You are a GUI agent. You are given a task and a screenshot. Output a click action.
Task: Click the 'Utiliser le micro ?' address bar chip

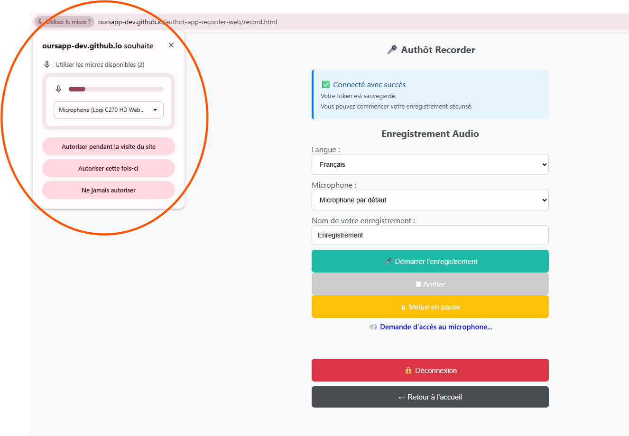point(65,22)
